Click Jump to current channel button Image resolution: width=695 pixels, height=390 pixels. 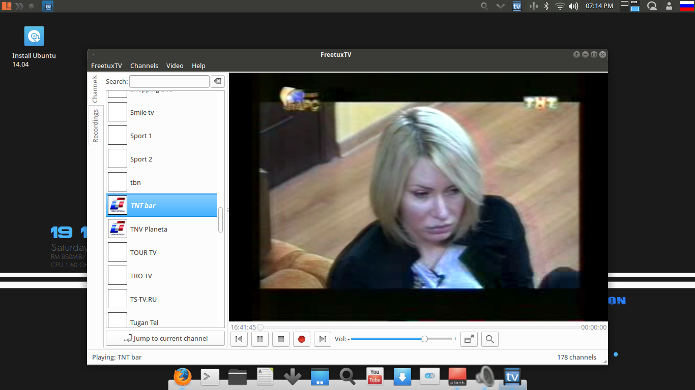click(x=165, y=339)
